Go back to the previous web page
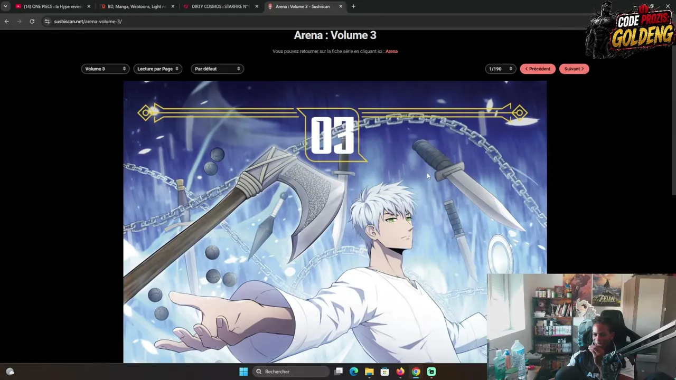 tap(6, 21)
